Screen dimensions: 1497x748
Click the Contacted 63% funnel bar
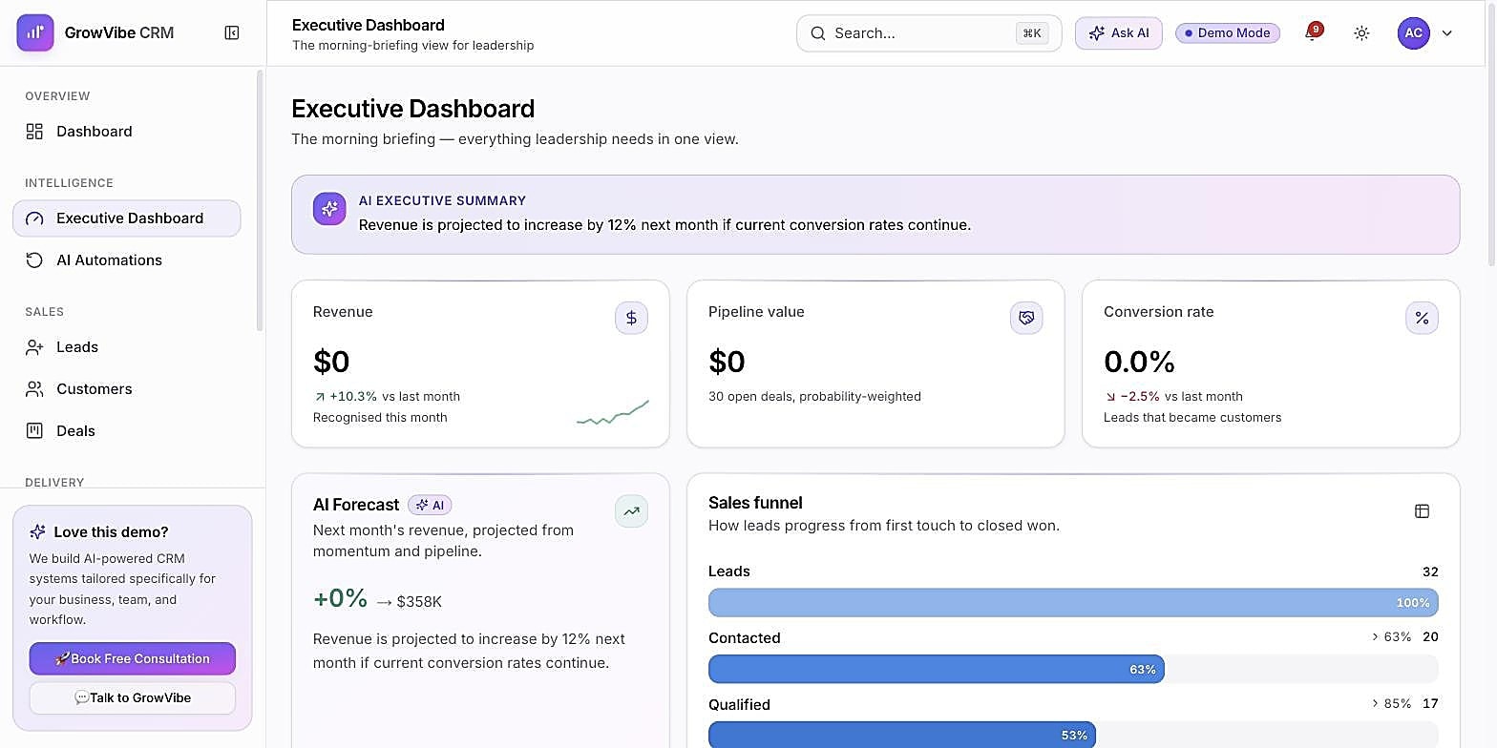(x=936, y=670)
